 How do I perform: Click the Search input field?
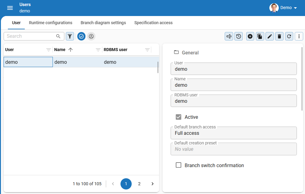click(x=30, y=36)
